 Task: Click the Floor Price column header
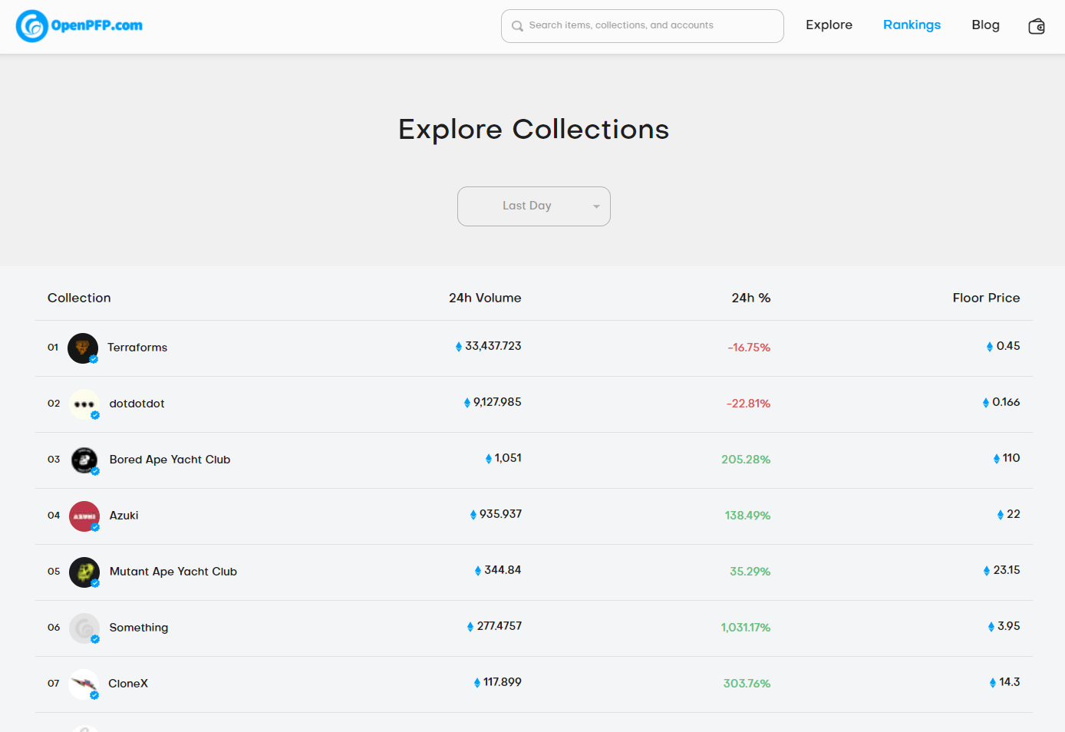tap(986, 298)
